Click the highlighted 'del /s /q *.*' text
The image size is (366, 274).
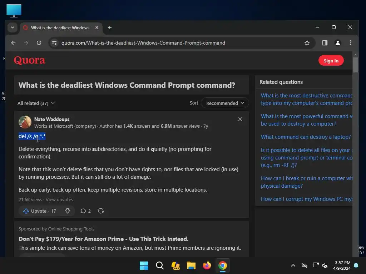click(32, 136)
